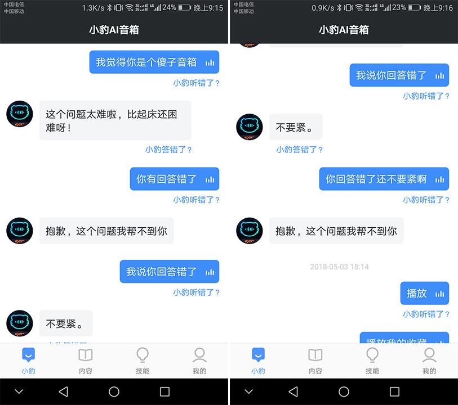Collapse navigation bar chevron on left screen
458x405 pixels.
[x=19, y=391]
